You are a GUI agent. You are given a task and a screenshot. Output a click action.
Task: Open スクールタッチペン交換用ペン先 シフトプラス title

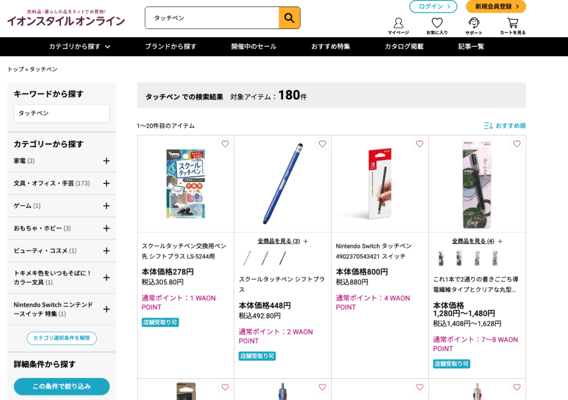[x=184, y=251]
